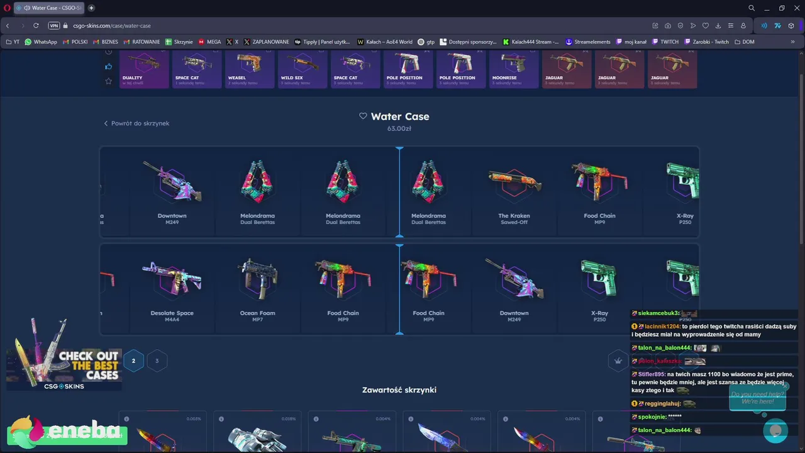Open the extensions cube icon
The width and height of the screenshot is (805, 453).
point(791,26)
